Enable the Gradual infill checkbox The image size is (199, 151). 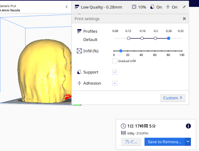tap(115, 61)
